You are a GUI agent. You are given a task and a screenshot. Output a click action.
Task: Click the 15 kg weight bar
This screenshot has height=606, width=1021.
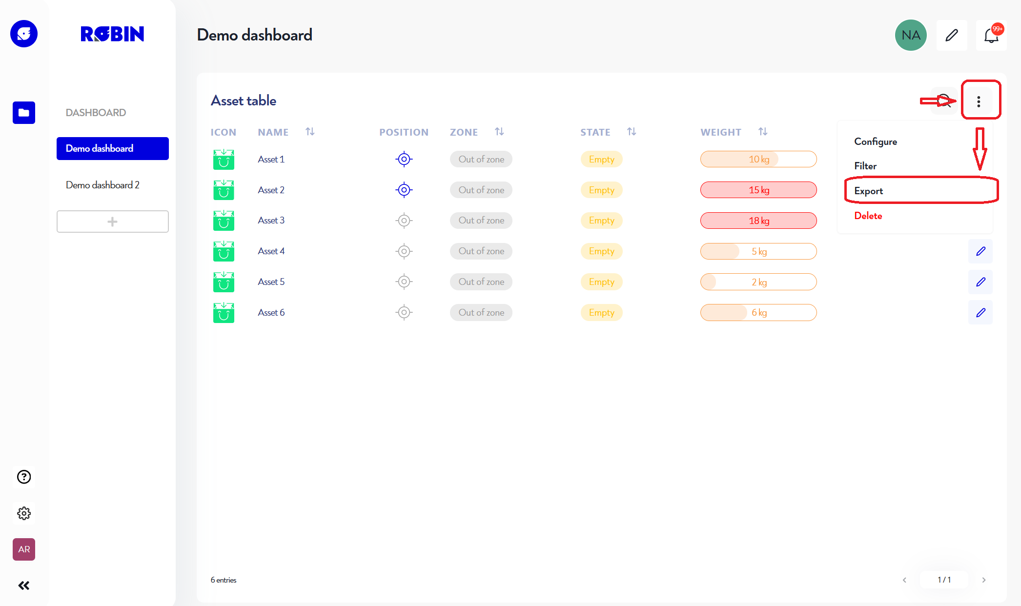click(x=758, y=190)
